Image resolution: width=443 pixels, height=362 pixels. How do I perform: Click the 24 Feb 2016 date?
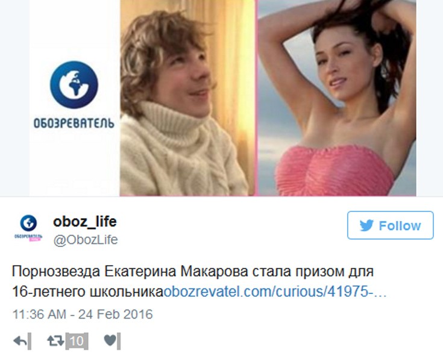[115, 314]
